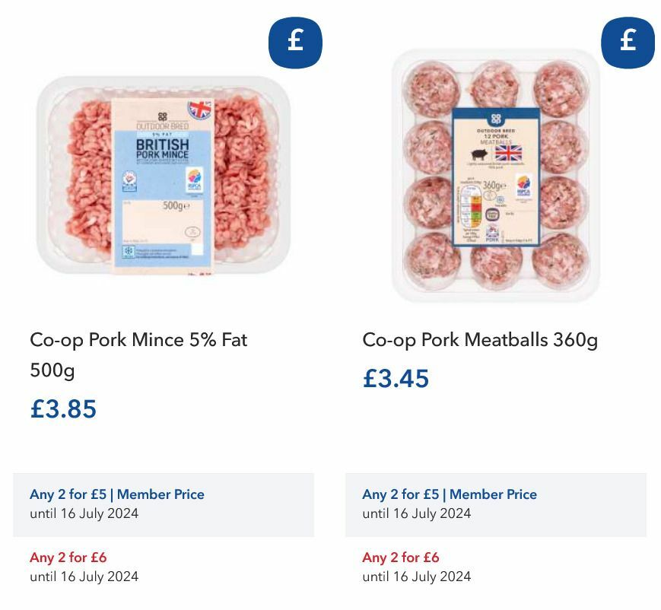Click the freezing snowflake icon on mince label

tap(127, 251)
